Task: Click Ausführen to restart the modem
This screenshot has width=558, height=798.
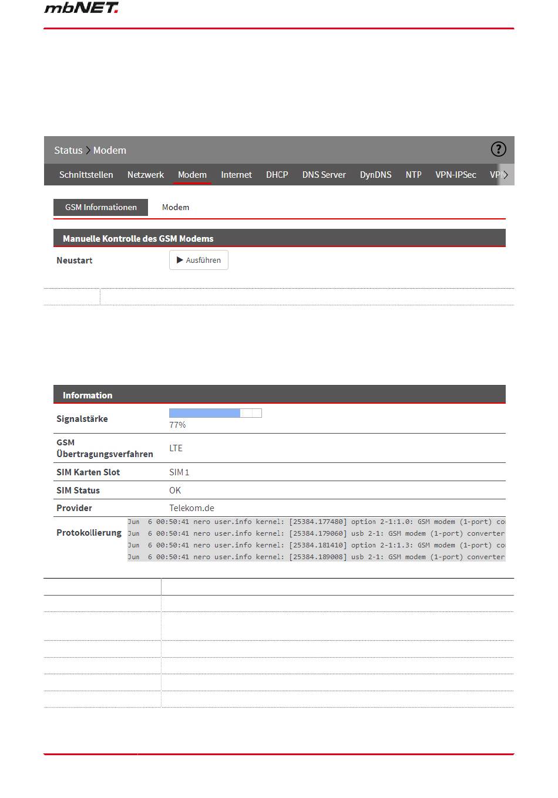Action: click(199, 260)
